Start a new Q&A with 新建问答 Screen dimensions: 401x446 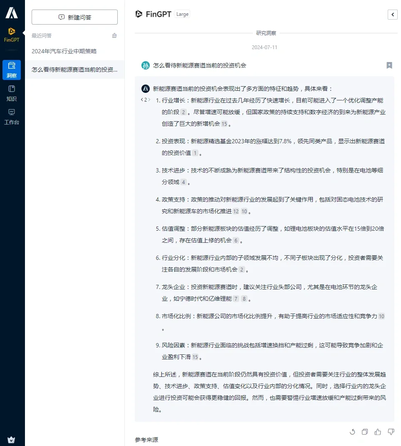tap(74, 17)
